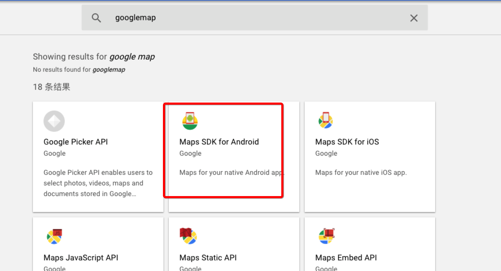Screen dimensions: 501x271
Task: Click 'Maps for your native iOS app.' description
Action: pyautogui.click(x=361, y=173)
